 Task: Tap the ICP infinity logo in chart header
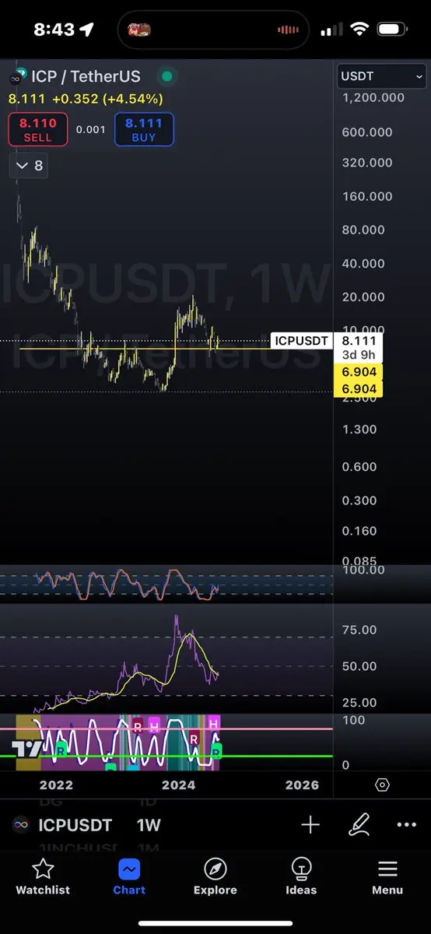[16, 77]
